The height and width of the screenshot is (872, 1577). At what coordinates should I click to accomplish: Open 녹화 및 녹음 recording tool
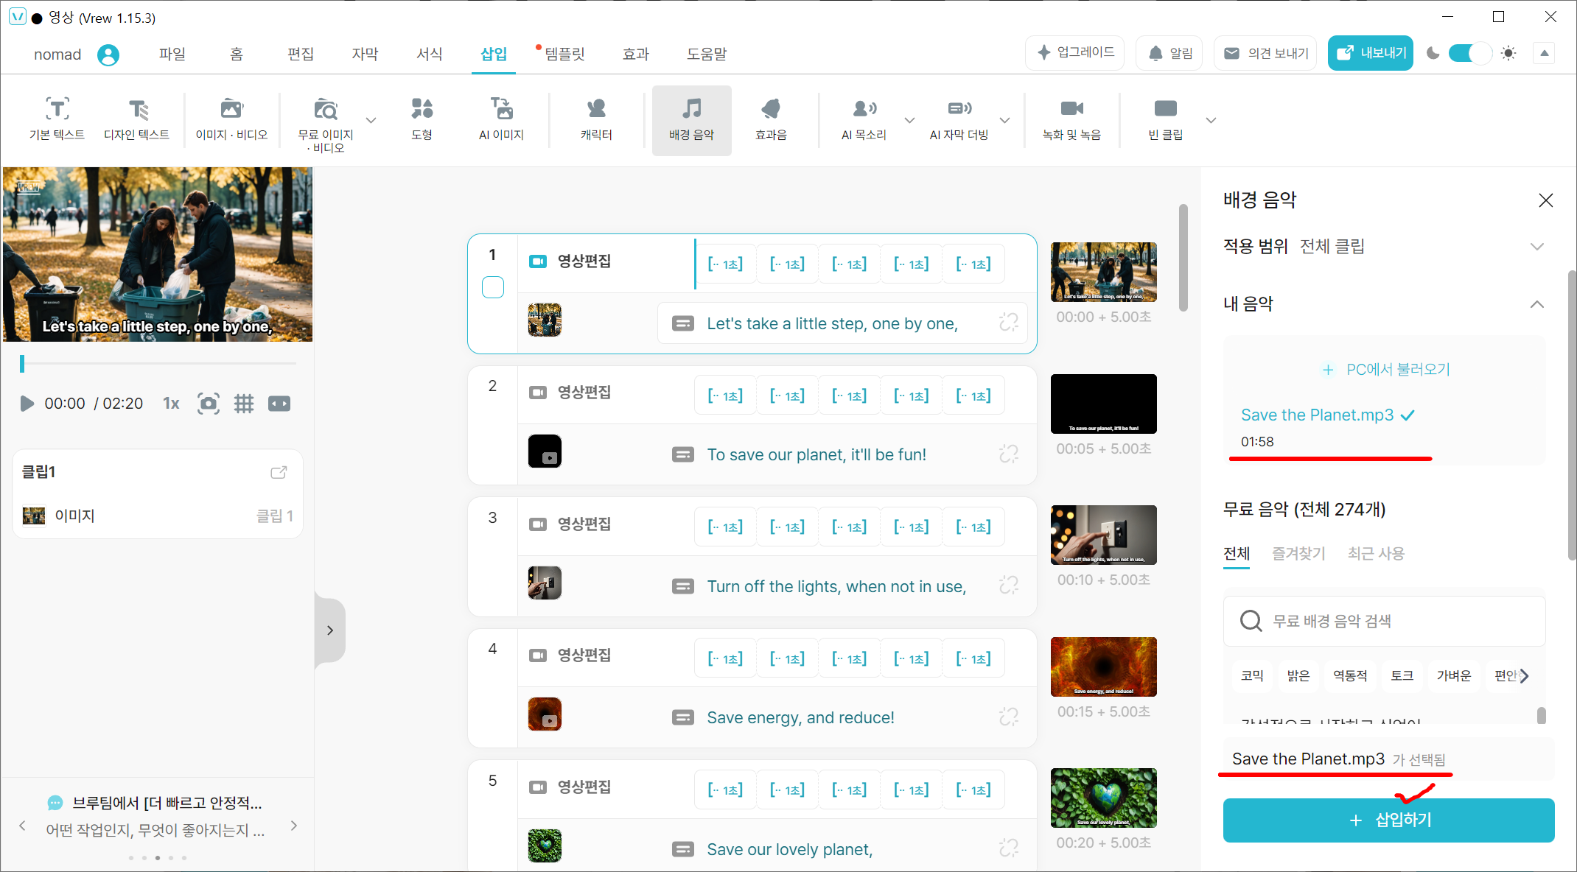tap(1071, 118)
